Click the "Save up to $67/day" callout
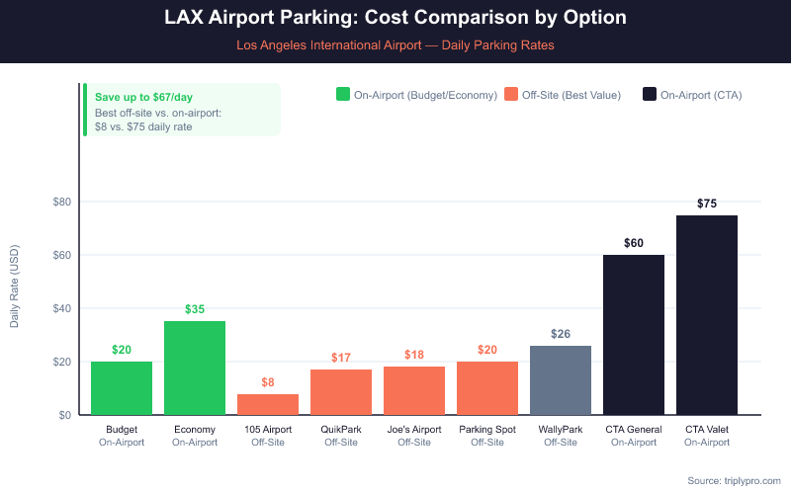The height and width of the screenshot is (494, 791). pyautogui.click(x=183, y=110)
